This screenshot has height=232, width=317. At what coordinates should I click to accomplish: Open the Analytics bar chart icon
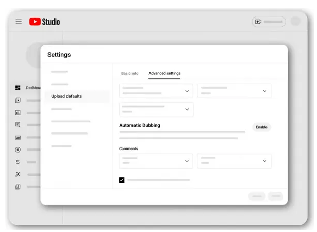coord(18,112)
